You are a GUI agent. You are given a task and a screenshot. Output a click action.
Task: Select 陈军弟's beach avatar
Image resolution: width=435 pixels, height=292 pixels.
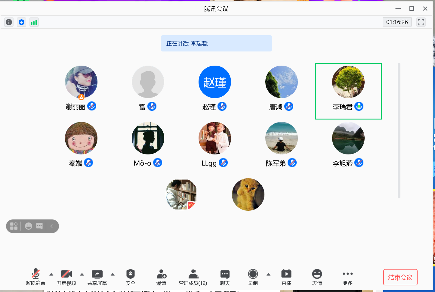click(x=282, y=138)
